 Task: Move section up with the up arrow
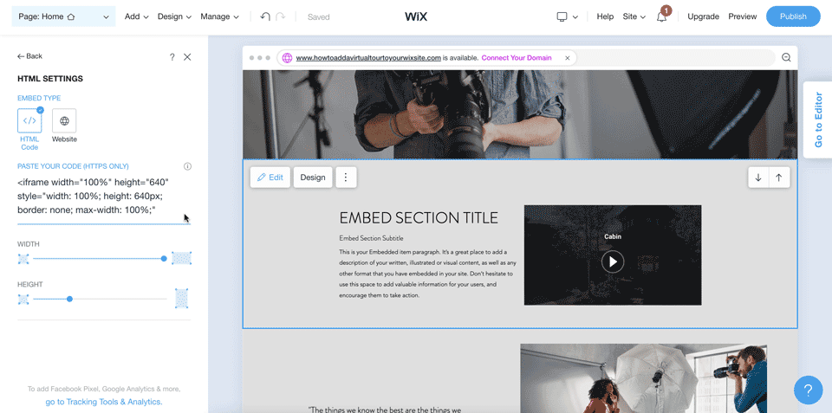pyautogui.click(x=779, y=177)
